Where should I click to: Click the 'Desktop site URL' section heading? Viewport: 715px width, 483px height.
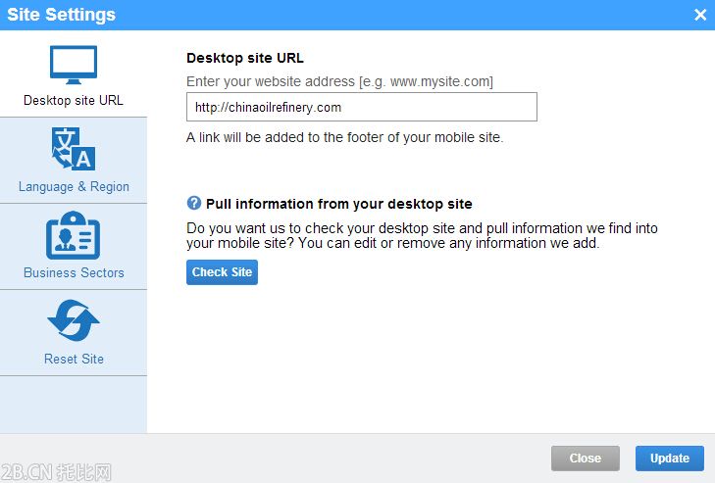coord(245,59)
